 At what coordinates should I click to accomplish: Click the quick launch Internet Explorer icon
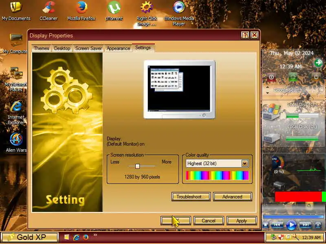(x=76, y=237)
